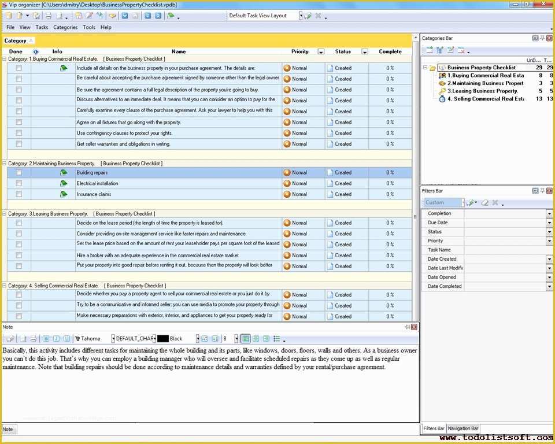This screenshot has height=444, width=555.
Task: Click the new task icon with sparkle
Action: (x=79, y=16)
